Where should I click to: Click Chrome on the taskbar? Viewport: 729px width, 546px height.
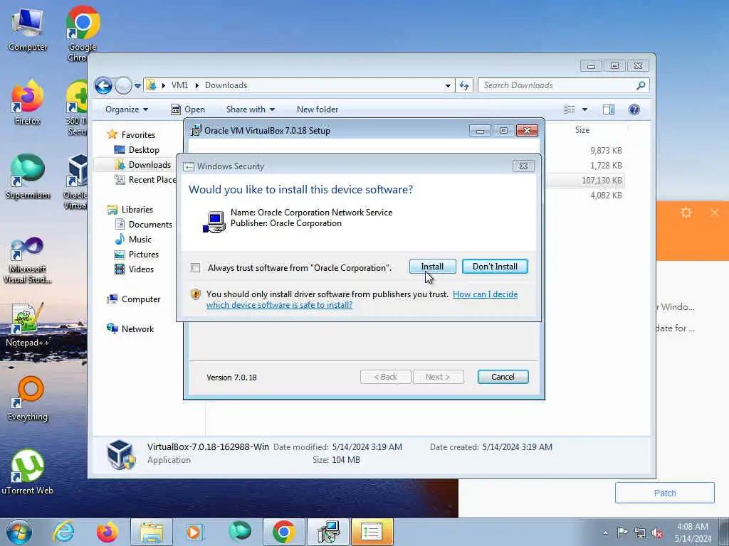(284, 532)
